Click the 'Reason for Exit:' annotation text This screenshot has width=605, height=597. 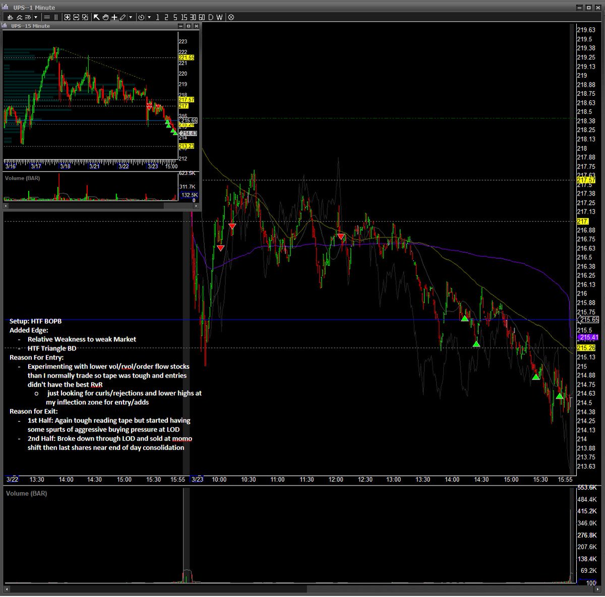(34, 411)
